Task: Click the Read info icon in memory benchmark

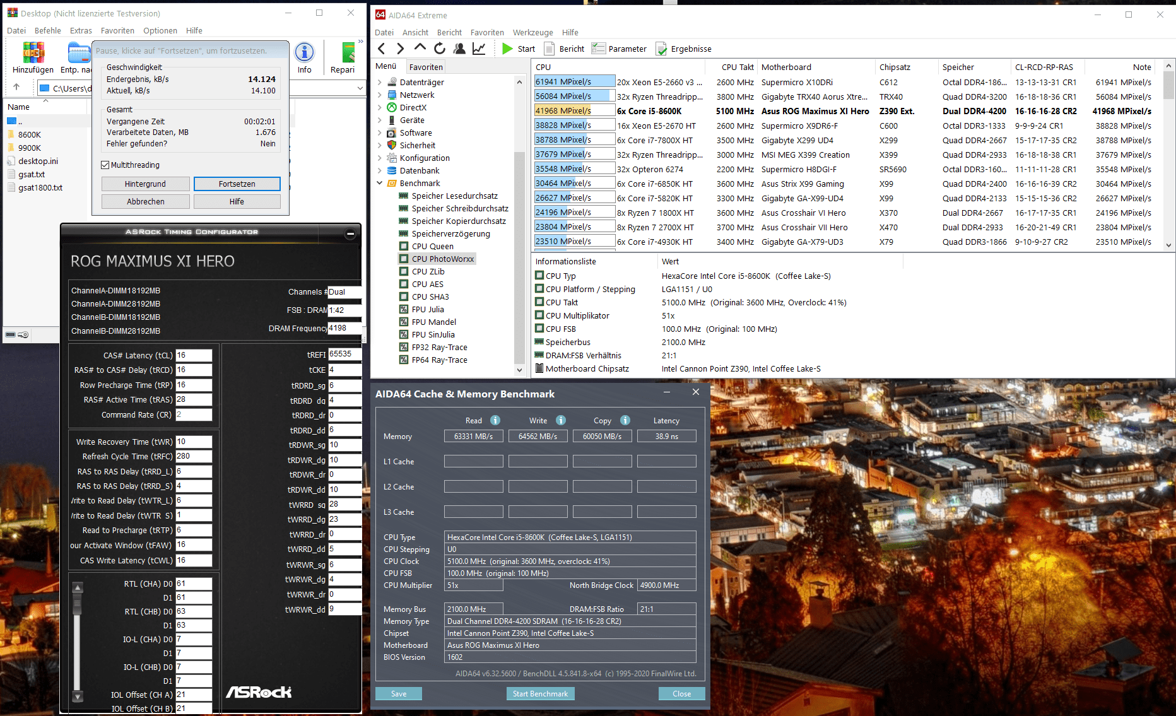Action: pos(495,420)
